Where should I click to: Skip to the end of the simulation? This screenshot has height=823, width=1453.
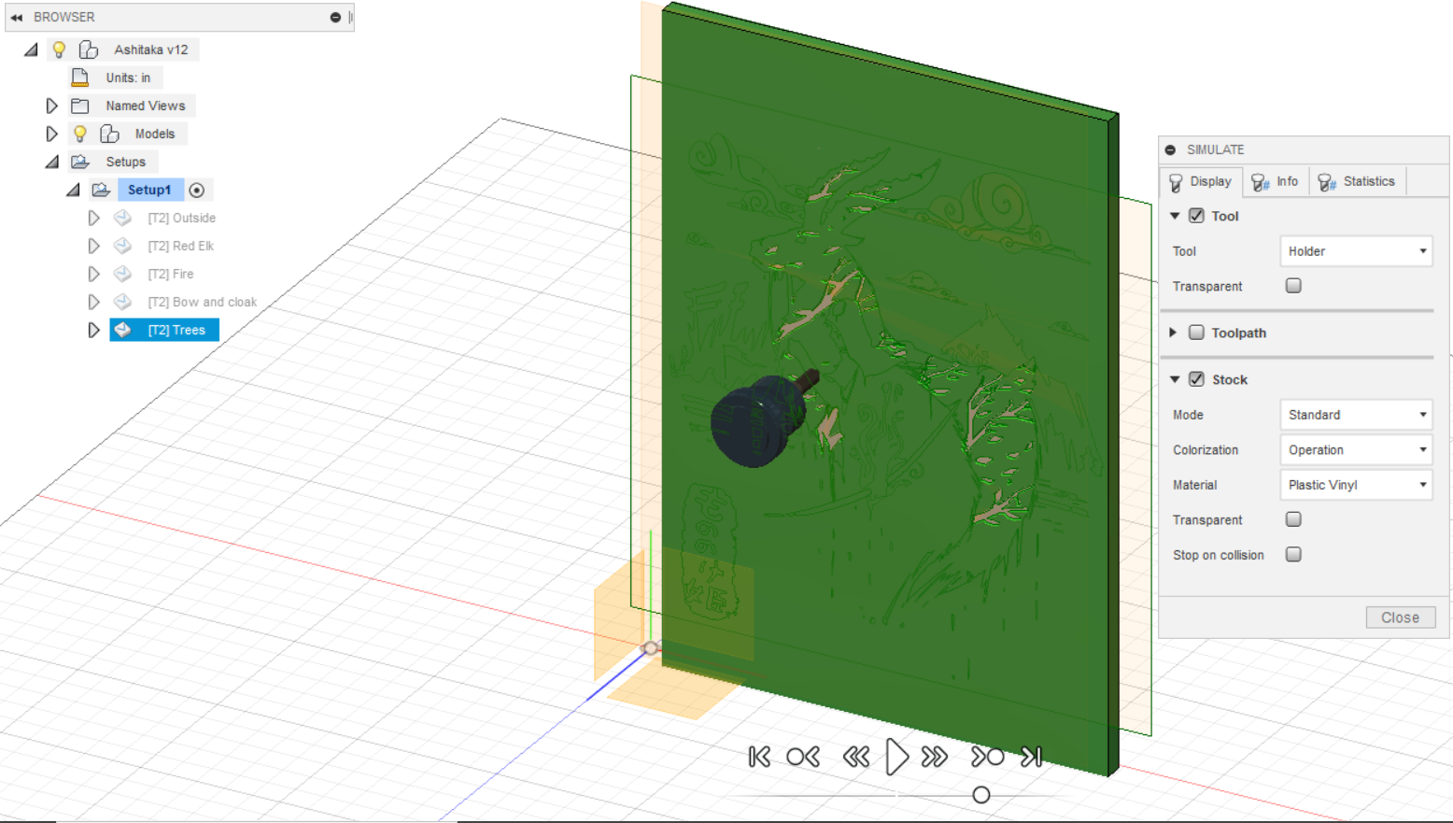(x=1031, y=757)
